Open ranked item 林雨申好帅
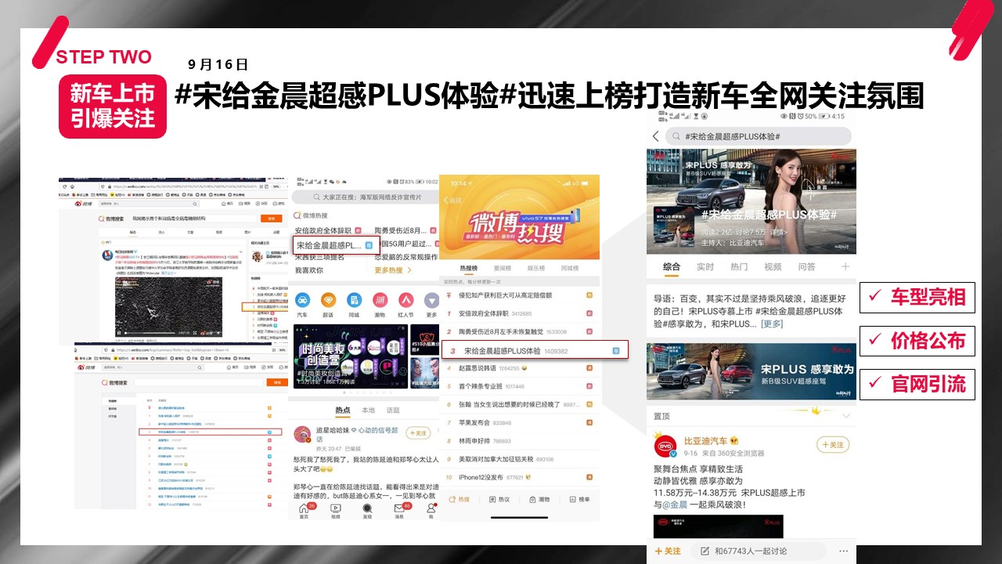The width and height of the screenshot is (1002, 564). (x=520, y=441)
